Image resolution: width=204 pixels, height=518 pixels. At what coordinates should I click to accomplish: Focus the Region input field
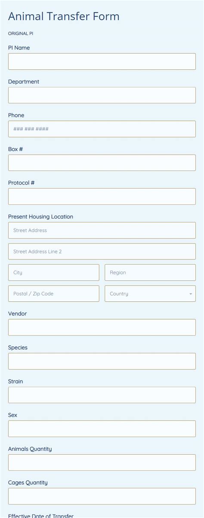tap(150, 272)
